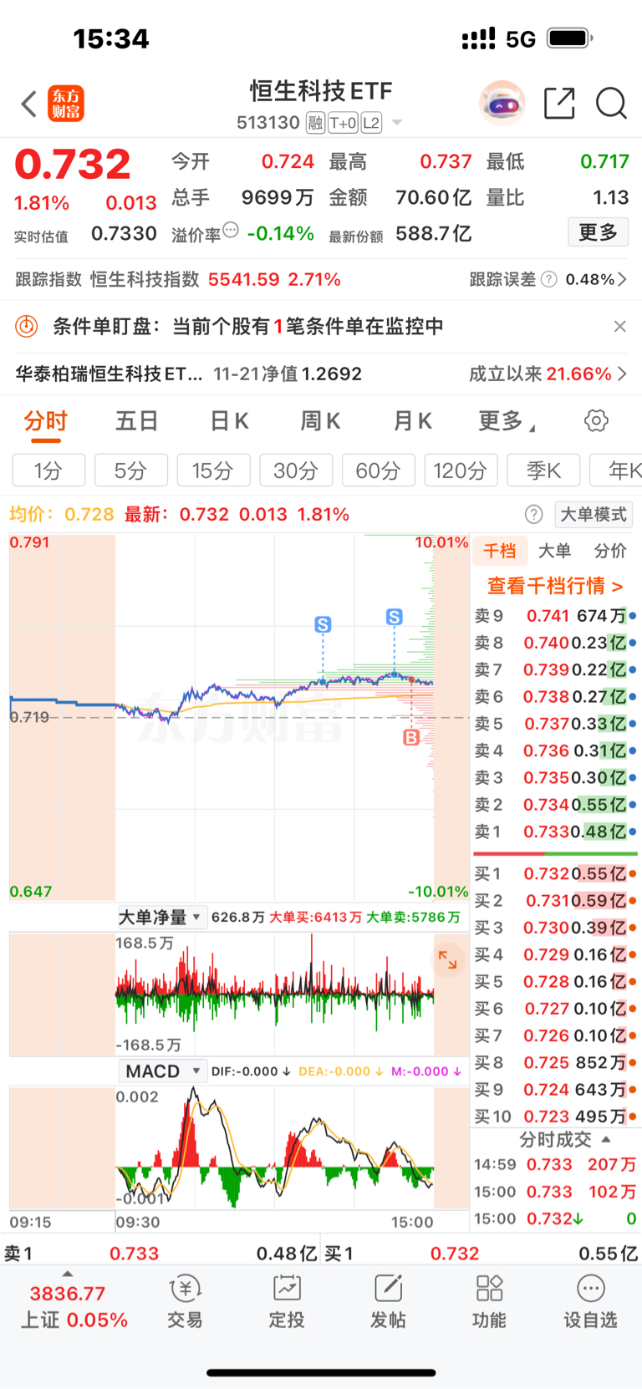642x1389 pixels.
Task: Select 卖5 row at 0.737
Action: (x=555, y=724)
